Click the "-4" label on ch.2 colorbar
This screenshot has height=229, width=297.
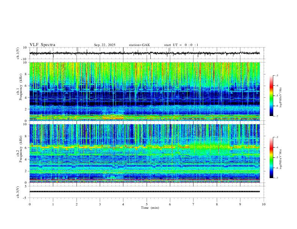pyautogui.click(x=277, y=147)
